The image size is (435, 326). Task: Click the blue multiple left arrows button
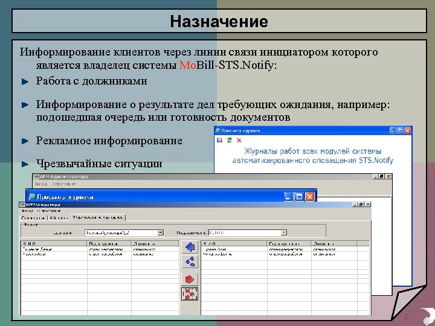tap(190, 261)
